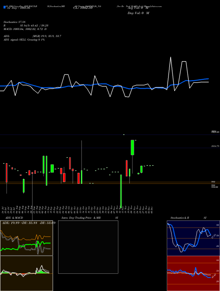Click the 'ADX & MACD' panel title
Image resolution: width=220 pixels, height=291 pixels.
14,218
